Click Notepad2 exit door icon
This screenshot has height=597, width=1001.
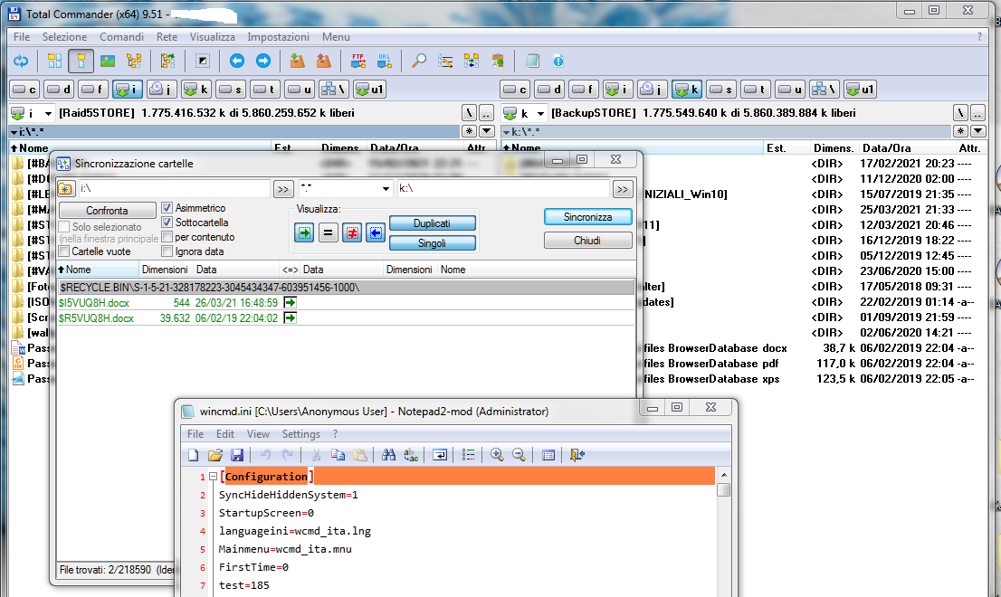[x=577, y=455]
